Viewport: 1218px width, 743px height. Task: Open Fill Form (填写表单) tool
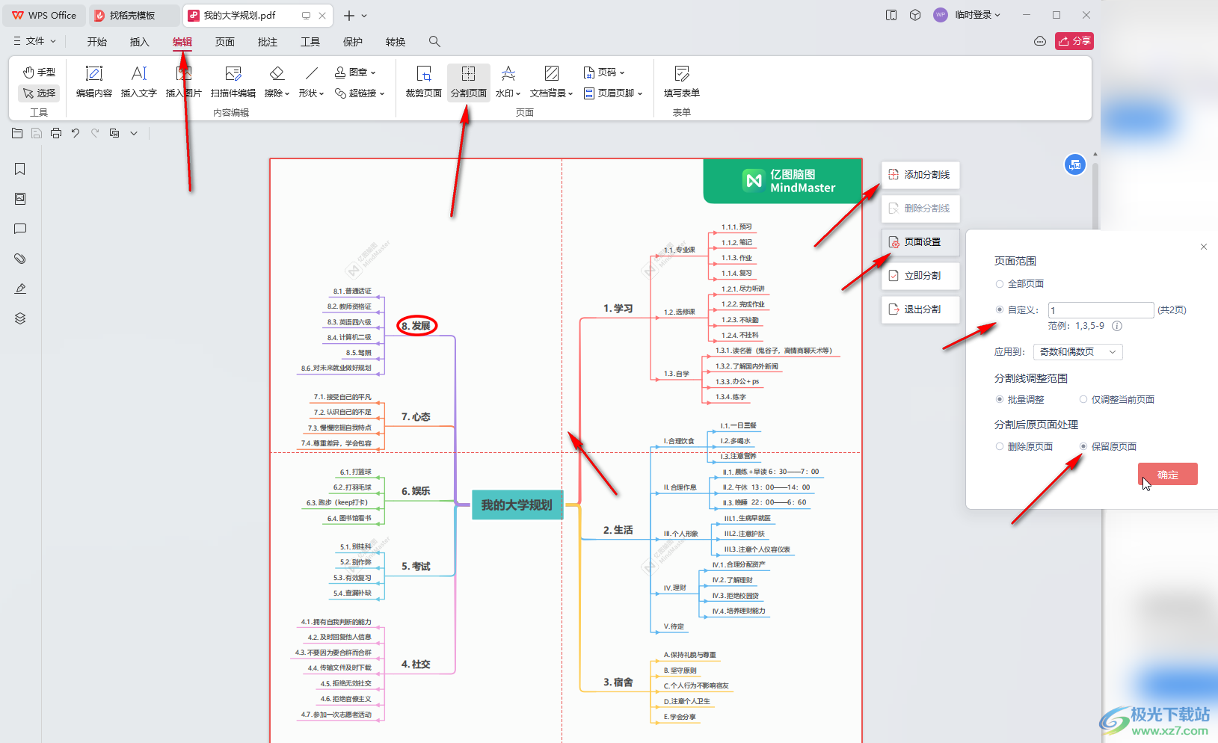coord(682,82)
